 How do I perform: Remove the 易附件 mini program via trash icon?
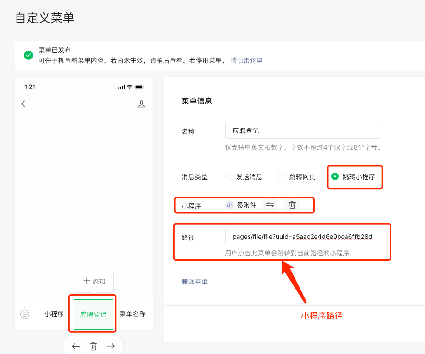tap(292, 205)
